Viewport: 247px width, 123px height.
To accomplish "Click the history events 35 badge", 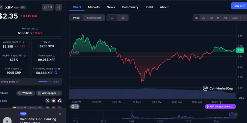I will [x=75, y=107].
